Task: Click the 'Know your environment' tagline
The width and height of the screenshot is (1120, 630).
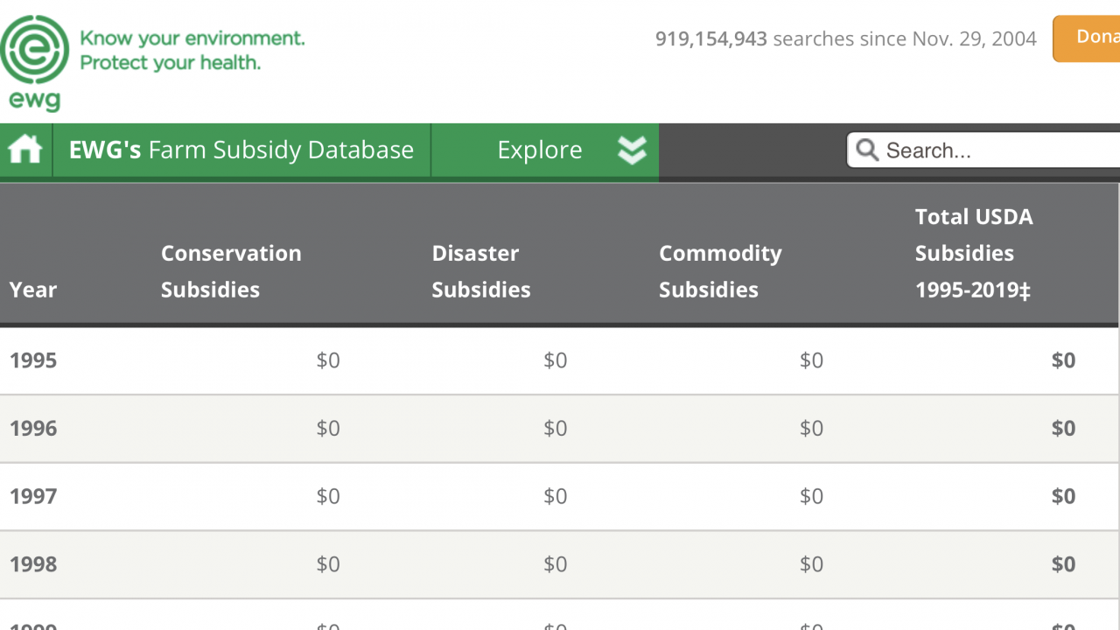Action: click(192, 38)
